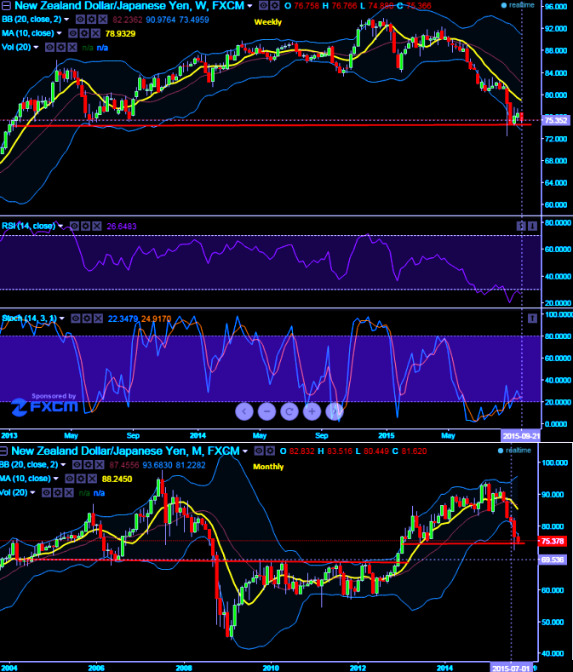Screen dimensions: 573x672
Task: Open settings for weekly NZD/JPY symbol
Action: click(274, 6)
